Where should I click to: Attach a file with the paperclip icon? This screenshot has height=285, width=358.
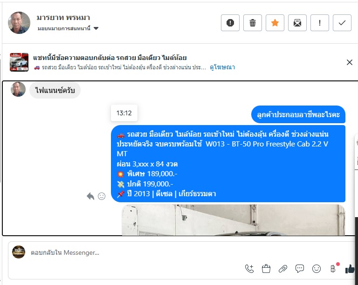[x=283, y=269]
